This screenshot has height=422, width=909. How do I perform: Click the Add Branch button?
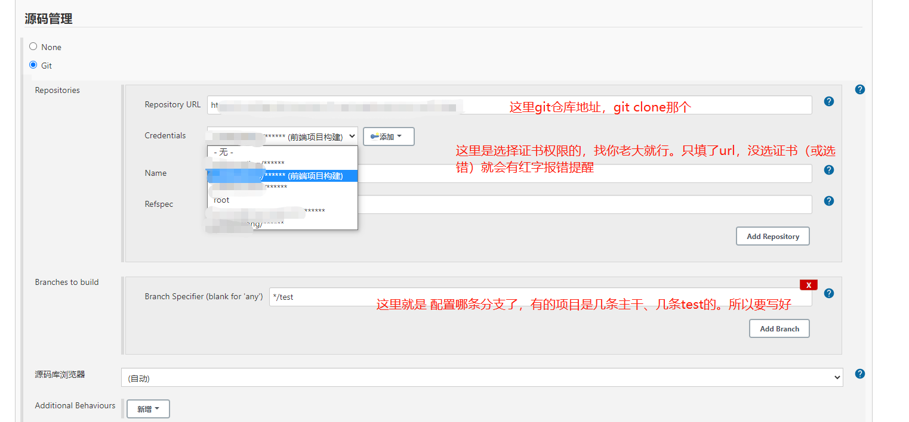[x=779, y=328]
